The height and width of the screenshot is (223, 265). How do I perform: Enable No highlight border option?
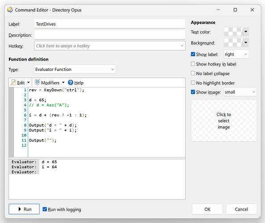(x=193, y=83)
